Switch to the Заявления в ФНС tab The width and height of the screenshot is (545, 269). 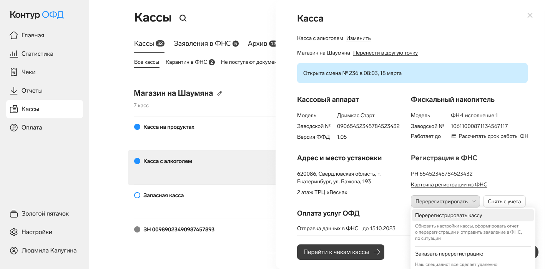[206, 43]
